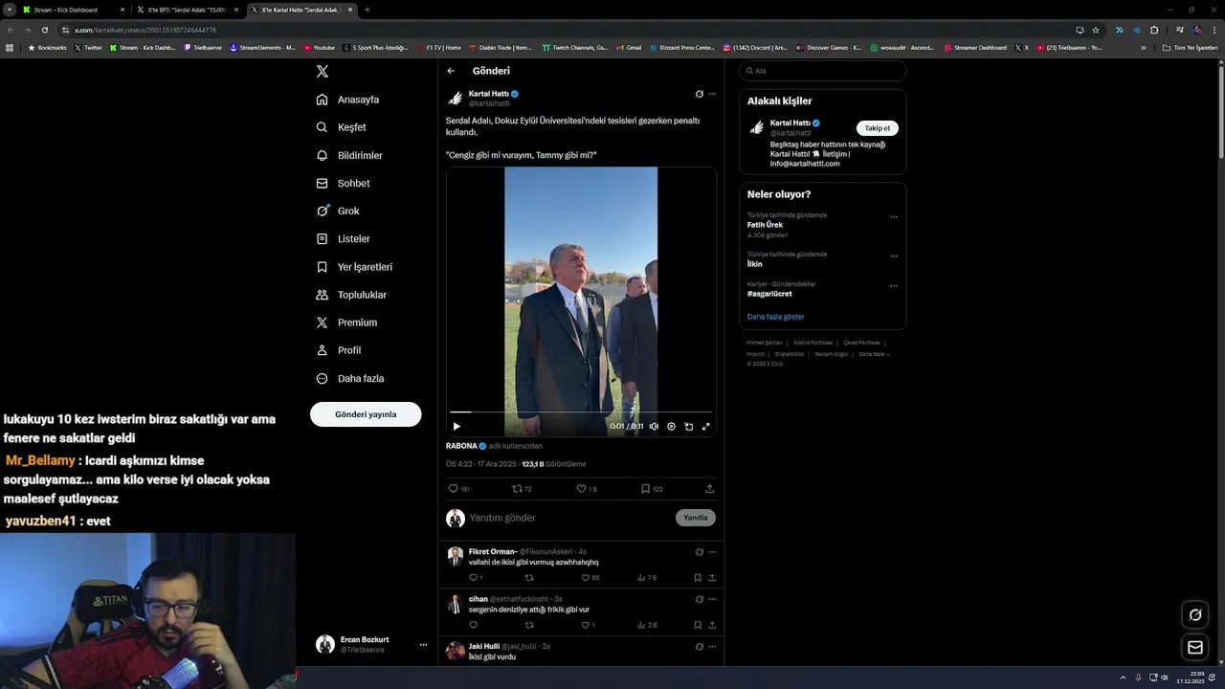Enter video fullscreen mode

pyautogui.click(x=706, y=426)
